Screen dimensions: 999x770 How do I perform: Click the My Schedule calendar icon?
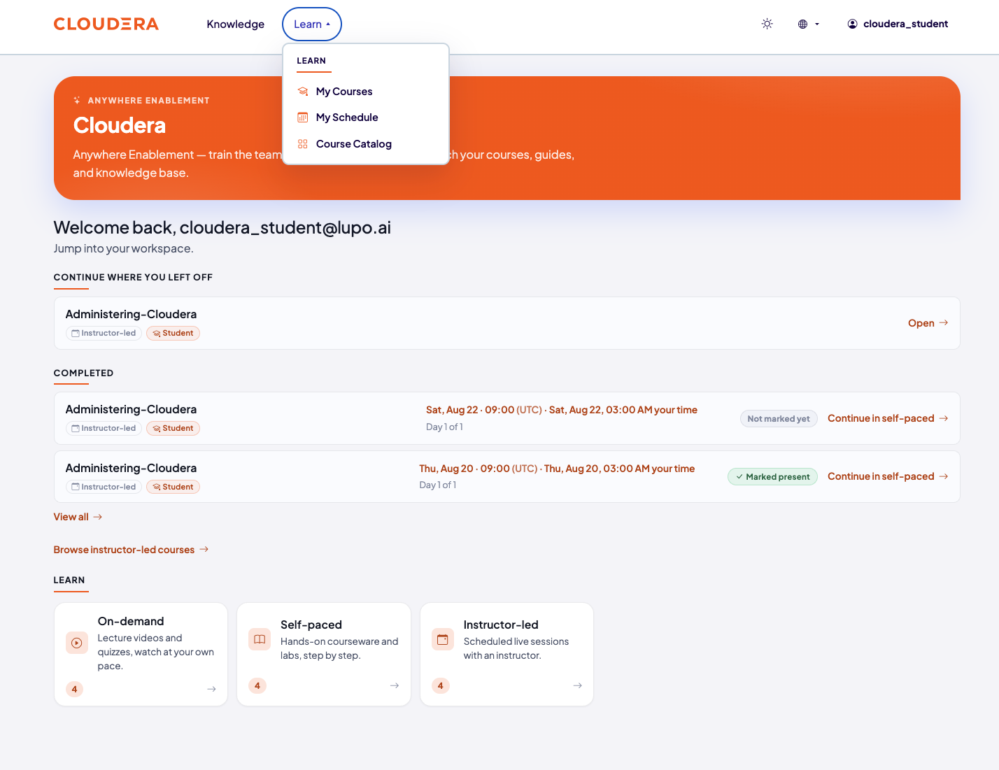click(303, 117)
